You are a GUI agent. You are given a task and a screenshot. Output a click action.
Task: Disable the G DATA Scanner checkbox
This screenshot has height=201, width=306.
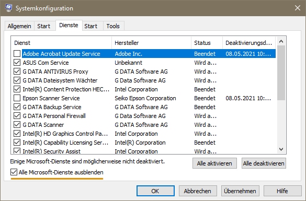click(17, 125)
